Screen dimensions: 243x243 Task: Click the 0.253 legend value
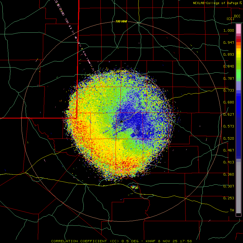click(x=229, y=198)
